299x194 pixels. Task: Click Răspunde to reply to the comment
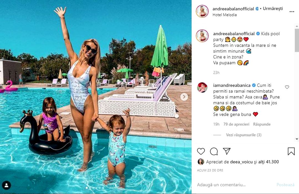pos(262,124)
